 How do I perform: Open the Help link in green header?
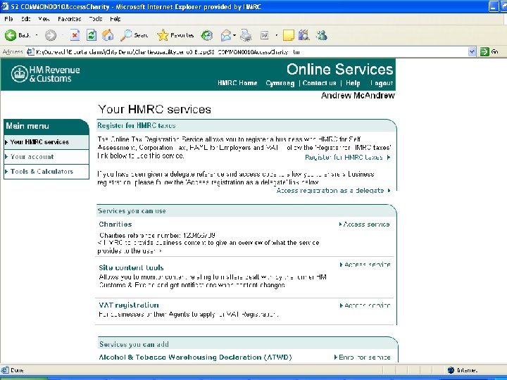point(353,83)
